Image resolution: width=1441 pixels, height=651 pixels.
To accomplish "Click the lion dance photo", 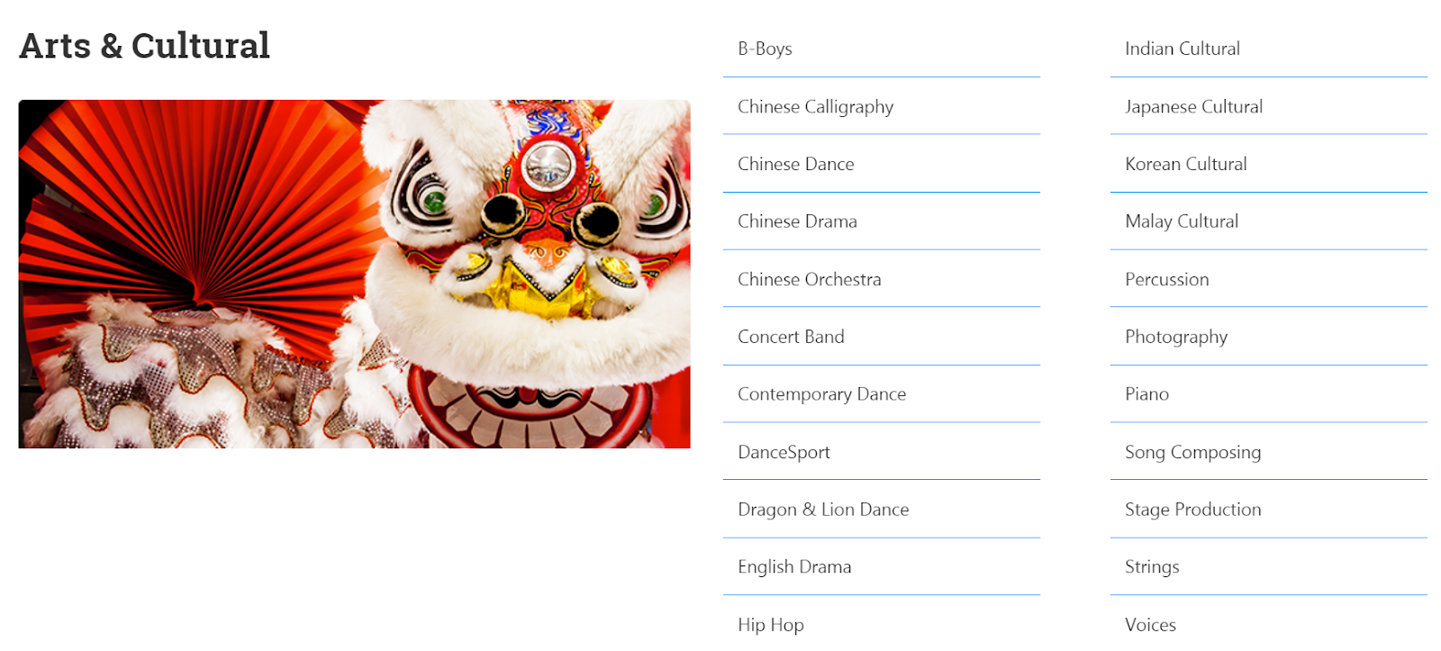I will coord(354,274).
